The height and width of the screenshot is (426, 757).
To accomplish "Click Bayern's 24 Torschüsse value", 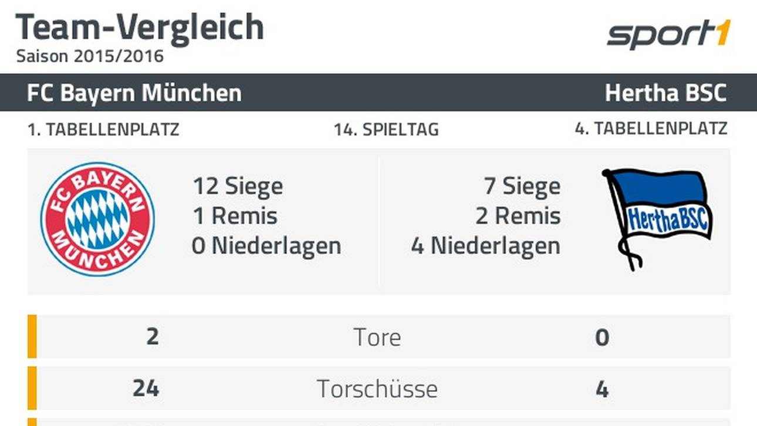I will [146, 388].
